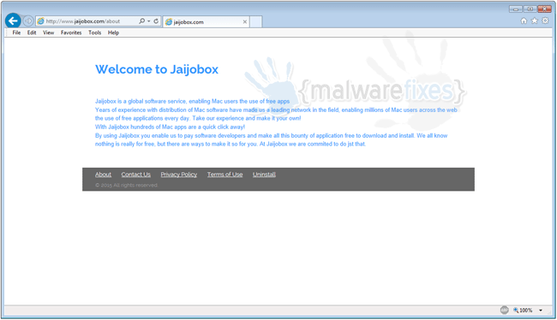Open the Tools menu

[x=95, y=33]
